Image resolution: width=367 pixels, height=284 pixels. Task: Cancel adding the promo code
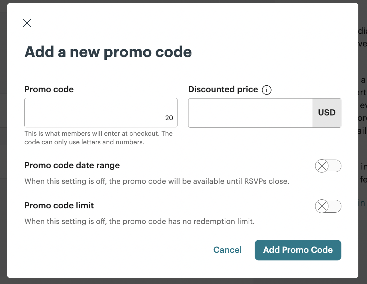(227, 250)
